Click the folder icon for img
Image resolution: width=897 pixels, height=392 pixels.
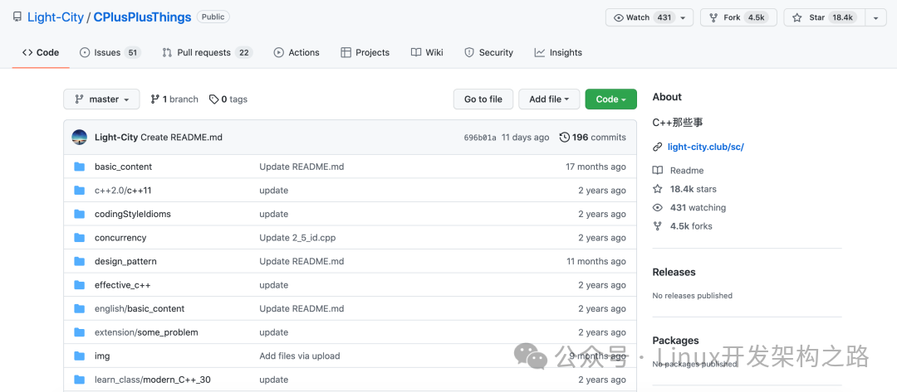click(x=80, y=356)
